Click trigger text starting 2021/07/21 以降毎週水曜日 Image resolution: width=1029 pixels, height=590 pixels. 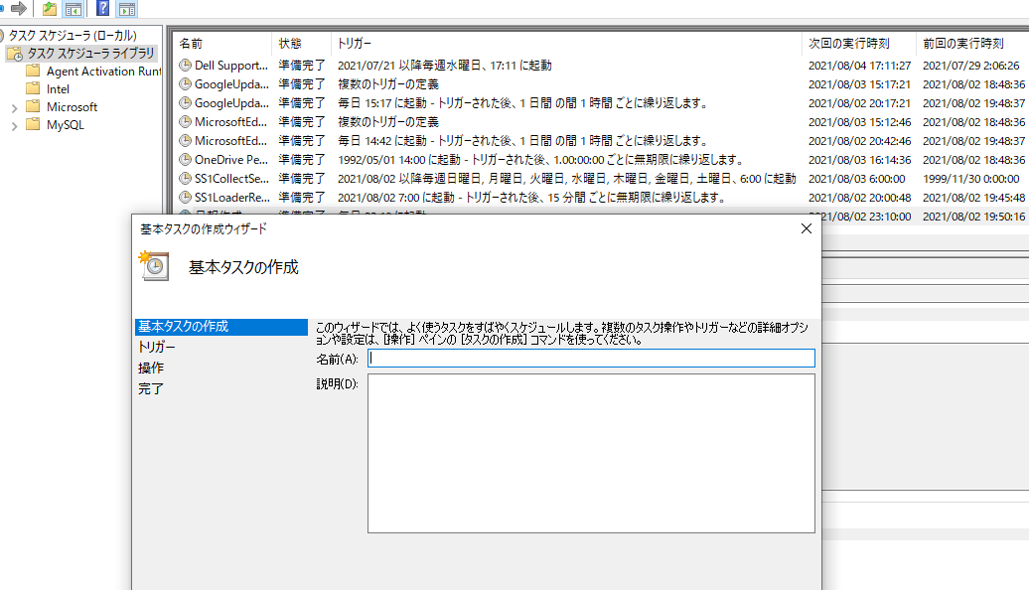tap(444, 66)
